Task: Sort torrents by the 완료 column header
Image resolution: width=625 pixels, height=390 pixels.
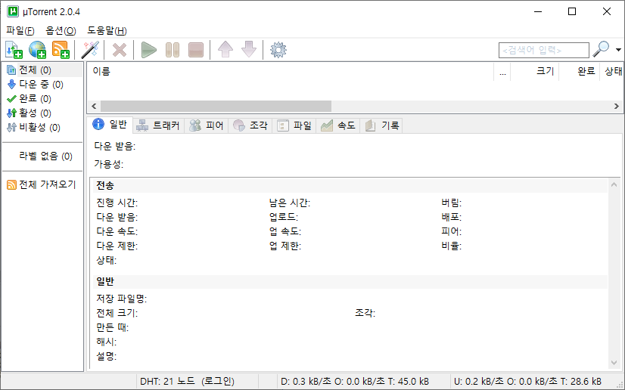Action: coord(579,72)
